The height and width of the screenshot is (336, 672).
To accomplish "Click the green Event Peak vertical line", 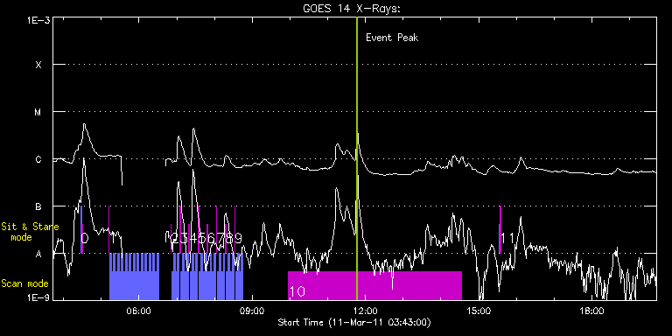I will pos(357,158).
